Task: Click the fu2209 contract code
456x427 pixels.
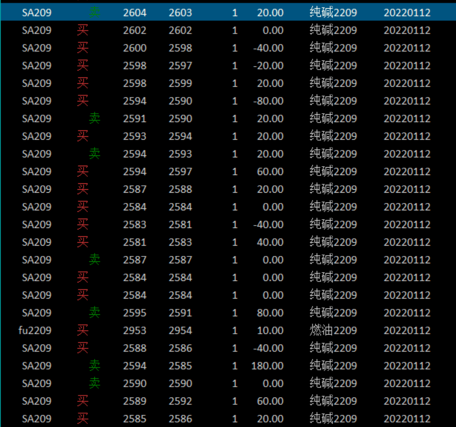Action: (x=35, y=330)
